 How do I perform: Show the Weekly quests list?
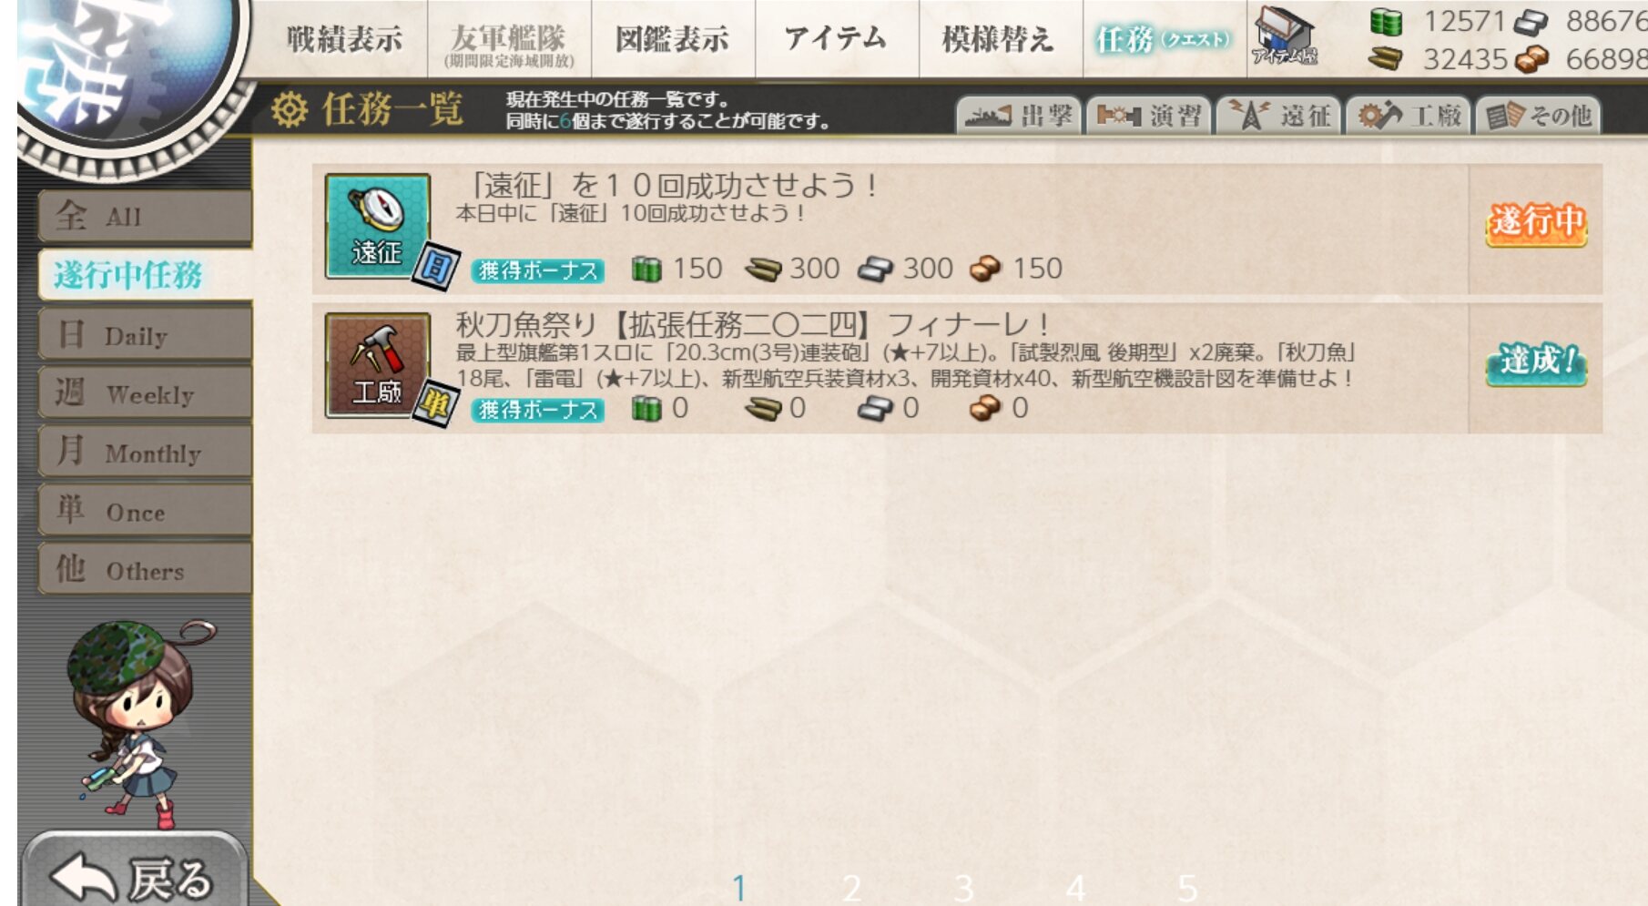pos(145,393)
